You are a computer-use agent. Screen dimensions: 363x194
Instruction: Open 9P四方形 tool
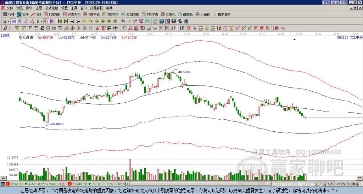(72, 14)
